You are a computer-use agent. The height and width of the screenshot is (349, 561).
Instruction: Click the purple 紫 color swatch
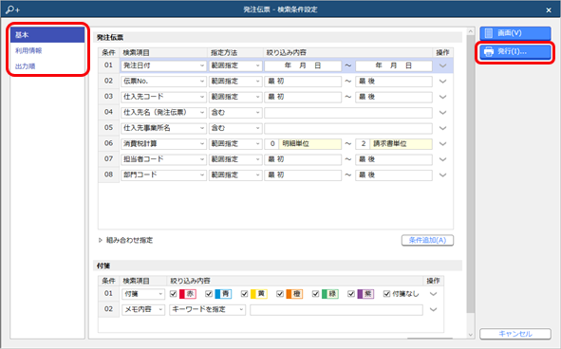(365, 294)
